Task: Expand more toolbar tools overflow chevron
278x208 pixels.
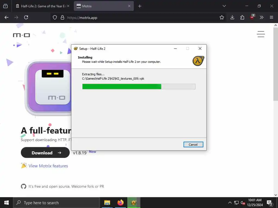Action: pyautogui.click(x=261, y=18)
